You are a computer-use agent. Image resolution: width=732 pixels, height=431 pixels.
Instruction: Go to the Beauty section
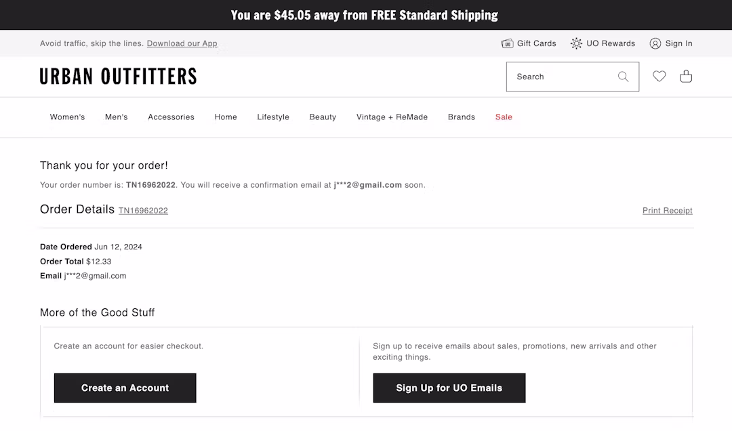coord(323,117)
